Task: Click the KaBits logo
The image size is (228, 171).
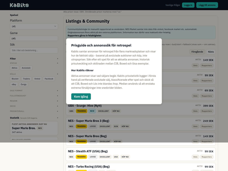Action: (x=19, y=5)
